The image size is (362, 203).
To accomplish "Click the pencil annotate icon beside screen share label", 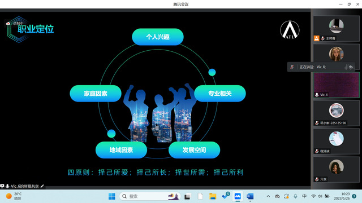I will click(42, 186).
